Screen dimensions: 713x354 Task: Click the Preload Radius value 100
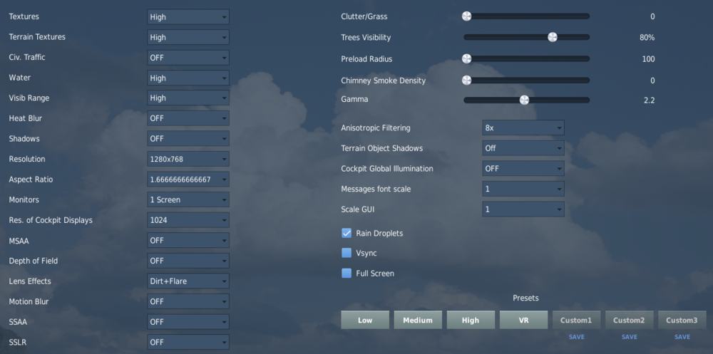649,59
